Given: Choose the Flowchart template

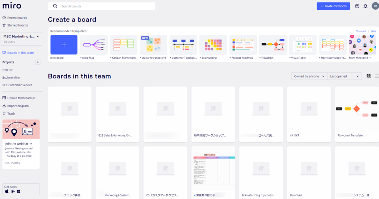Looking at the screenshot, I should pyautogui.click(x=273, y=45).
